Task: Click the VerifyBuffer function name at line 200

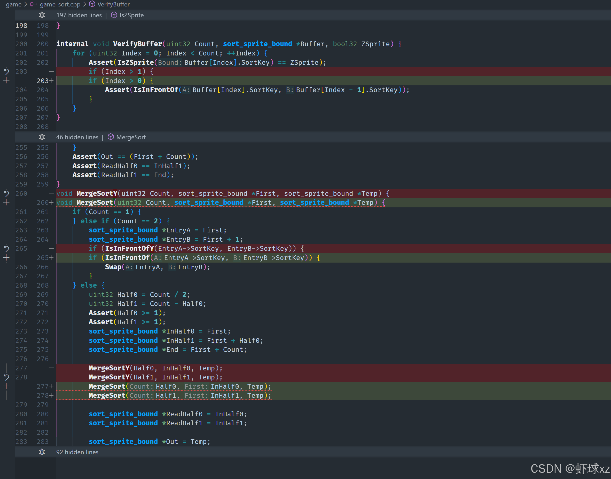Action: point(137,44)
